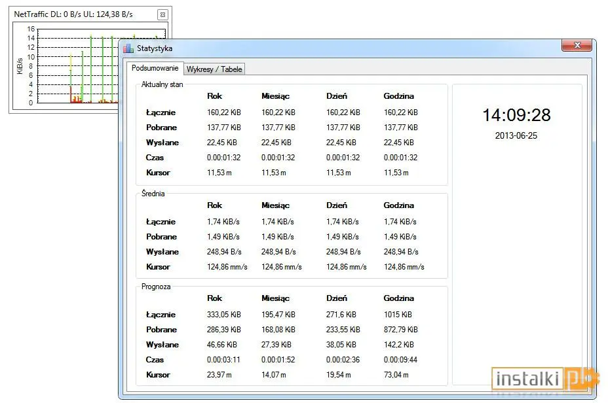
Task: Click the clock showing 14:09:28
Action: click(x=516, y=115)
